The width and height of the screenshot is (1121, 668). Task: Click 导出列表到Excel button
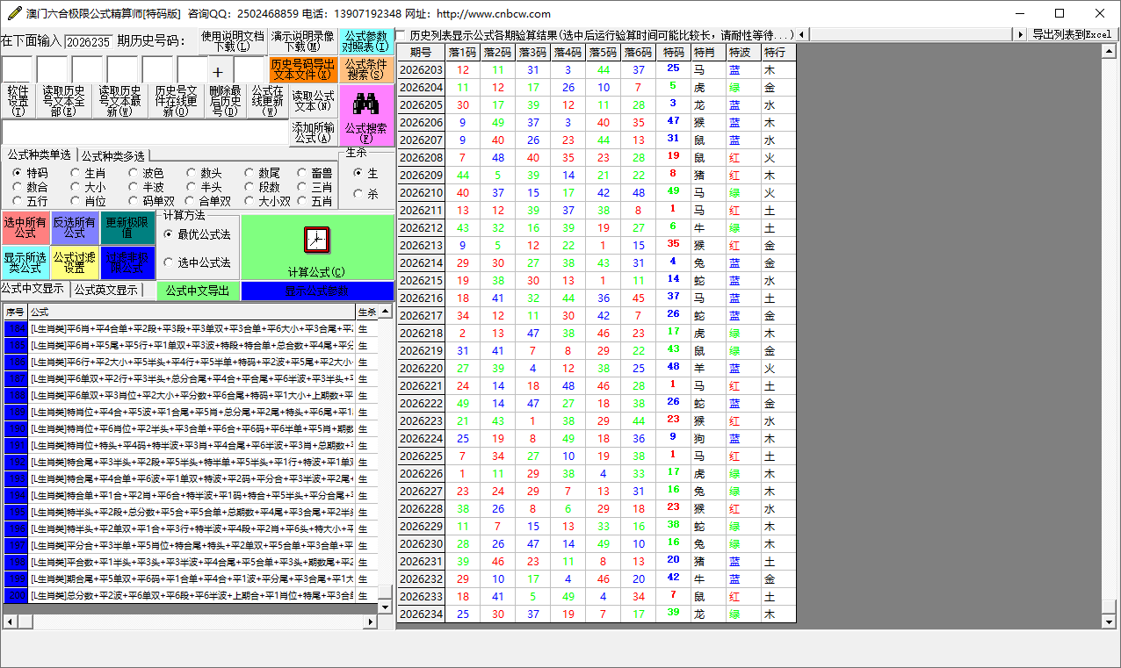click(1071, 34)
